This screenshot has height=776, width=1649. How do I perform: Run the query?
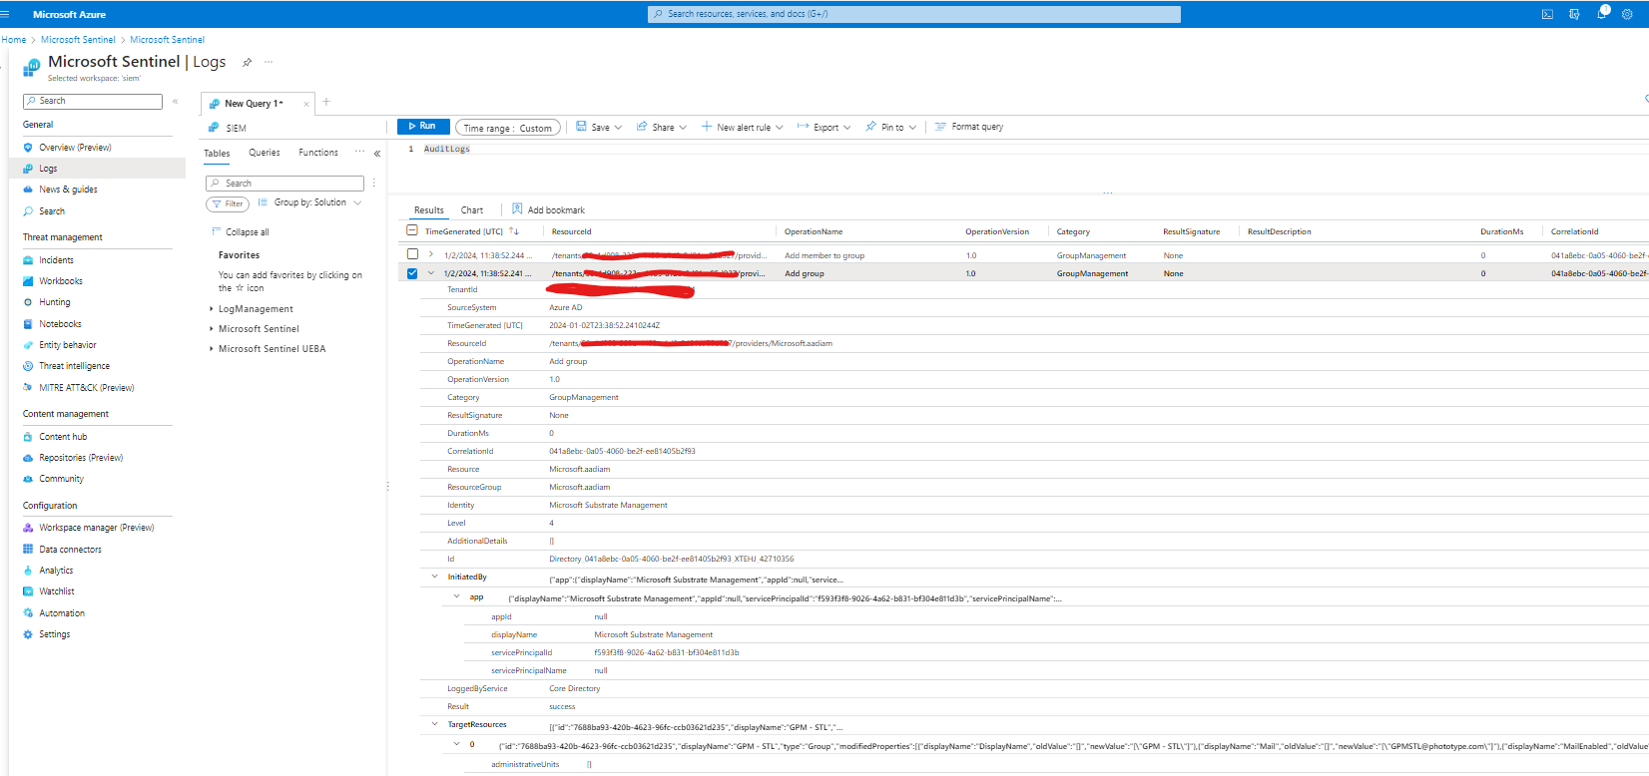click(x=422, y=127)
